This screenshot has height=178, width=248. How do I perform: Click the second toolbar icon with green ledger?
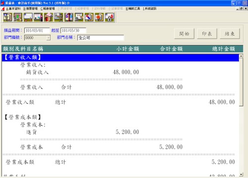coord(18,17)
